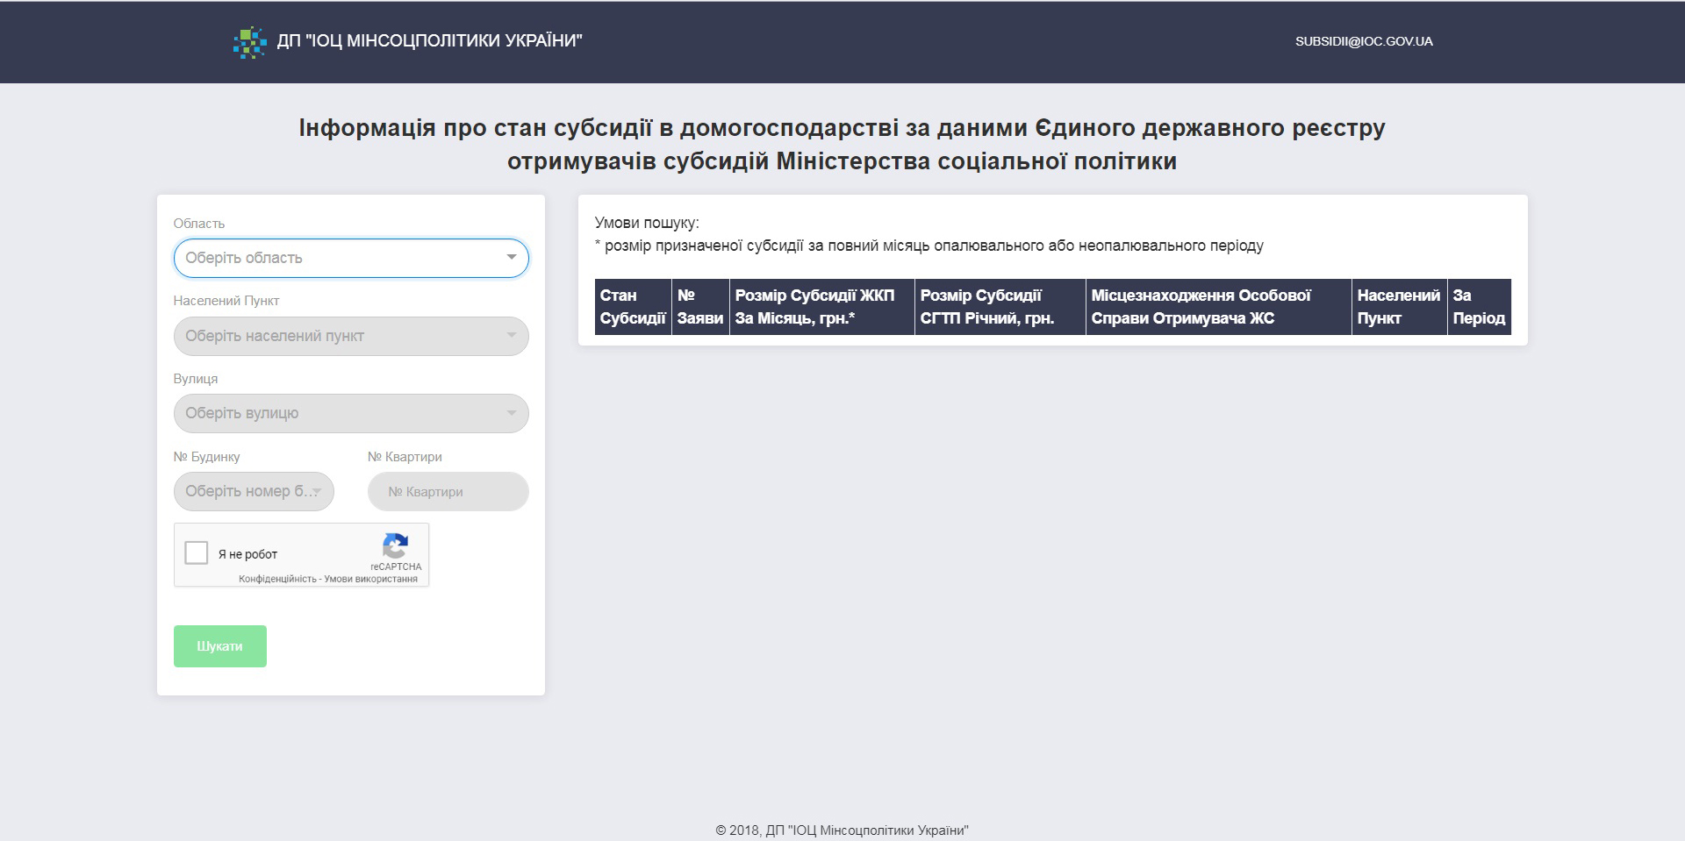The width and height of the screenshot is (1685, 841).
Task: Click the "№ Заяви" column header
Action: [x=700, y=307]
